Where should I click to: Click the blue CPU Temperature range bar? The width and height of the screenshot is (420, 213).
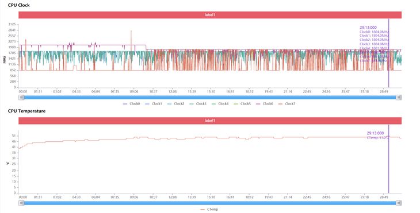210,203
